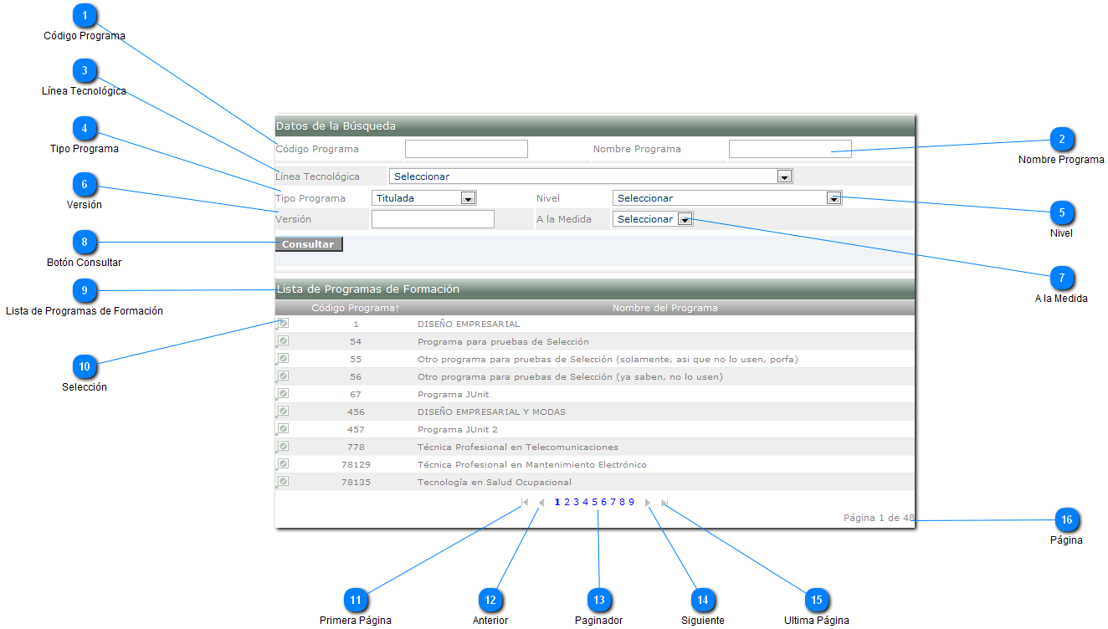Click selection icon for program code 55

283,358
